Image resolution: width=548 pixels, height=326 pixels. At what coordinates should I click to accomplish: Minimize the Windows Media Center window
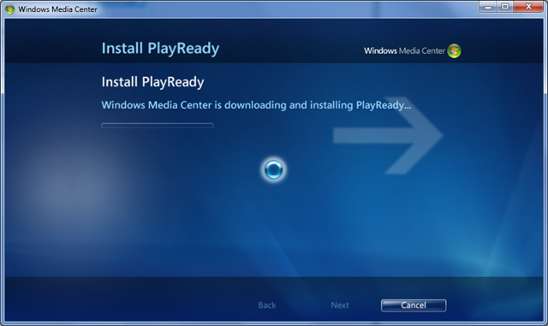(x=488, y=7)
